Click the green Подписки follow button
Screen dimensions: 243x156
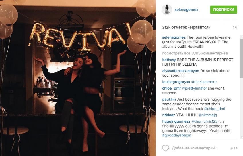pos(223,10)
